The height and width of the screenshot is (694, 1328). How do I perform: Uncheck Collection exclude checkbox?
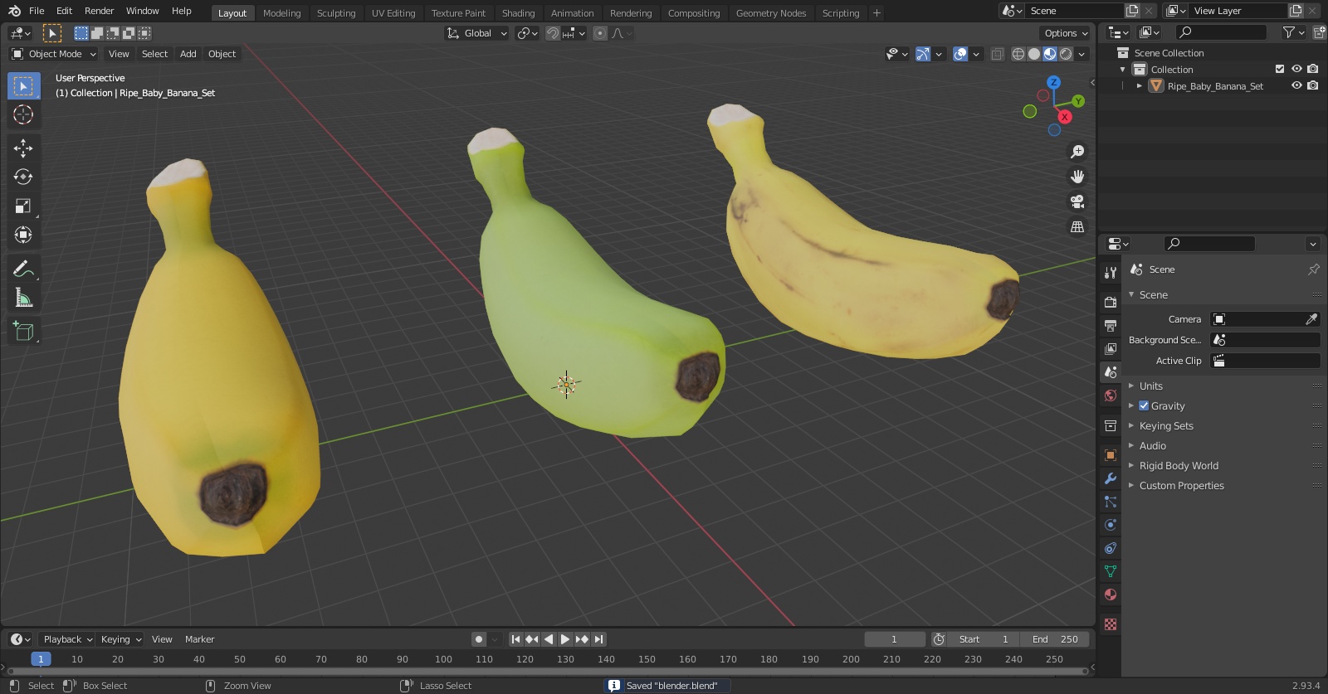pyautogui.click(x=1280, y=69)
